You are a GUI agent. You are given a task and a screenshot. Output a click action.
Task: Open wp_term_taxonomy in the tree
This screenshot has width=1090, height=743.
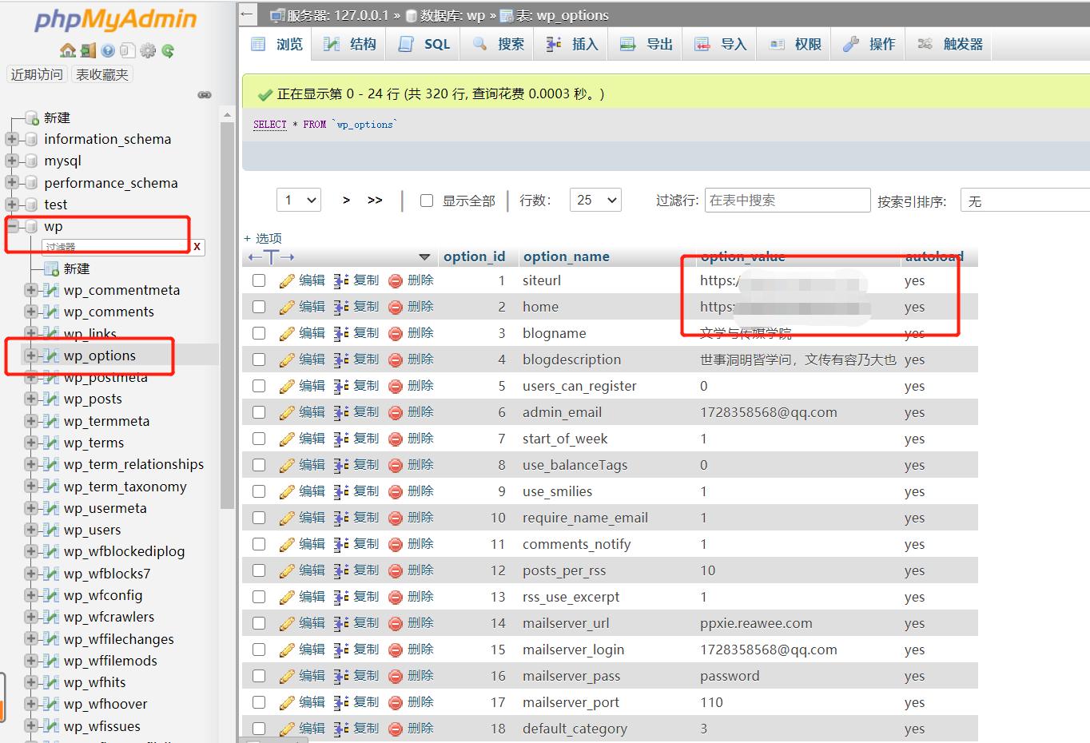click(125, 487)
